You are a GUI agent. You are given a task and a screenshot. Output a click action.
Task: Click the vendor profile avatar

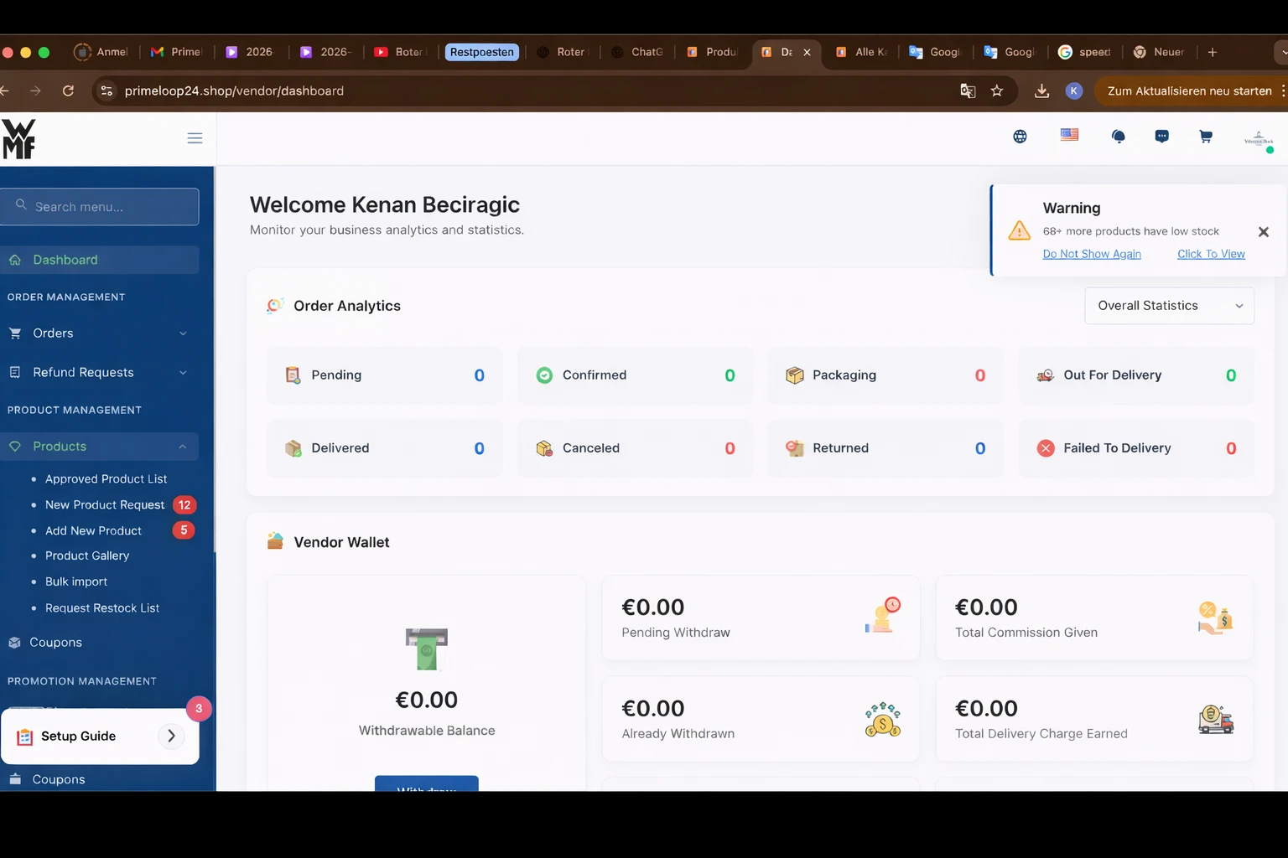pyautogui.click(x=1258, y=139)
